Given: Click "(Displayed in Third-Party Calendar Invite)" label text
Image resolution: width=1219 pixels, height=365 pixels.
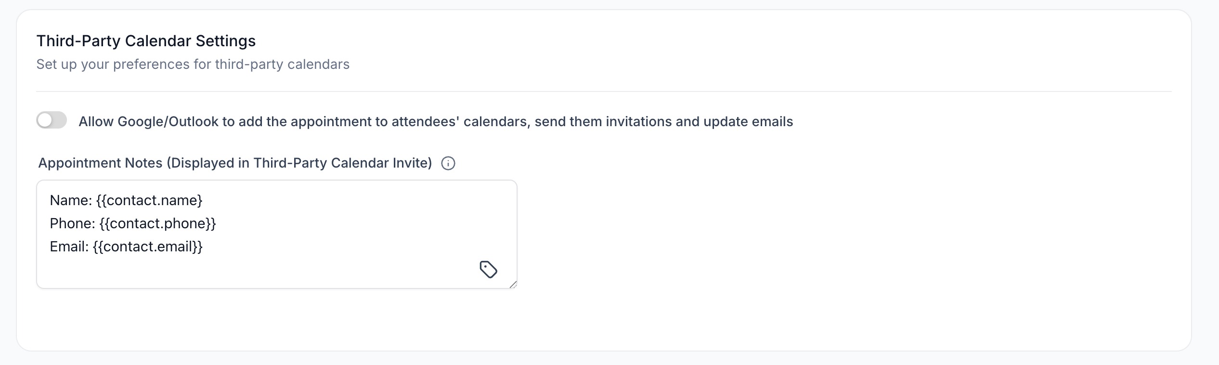Looking at the screenshot, I should coord(299,163).
